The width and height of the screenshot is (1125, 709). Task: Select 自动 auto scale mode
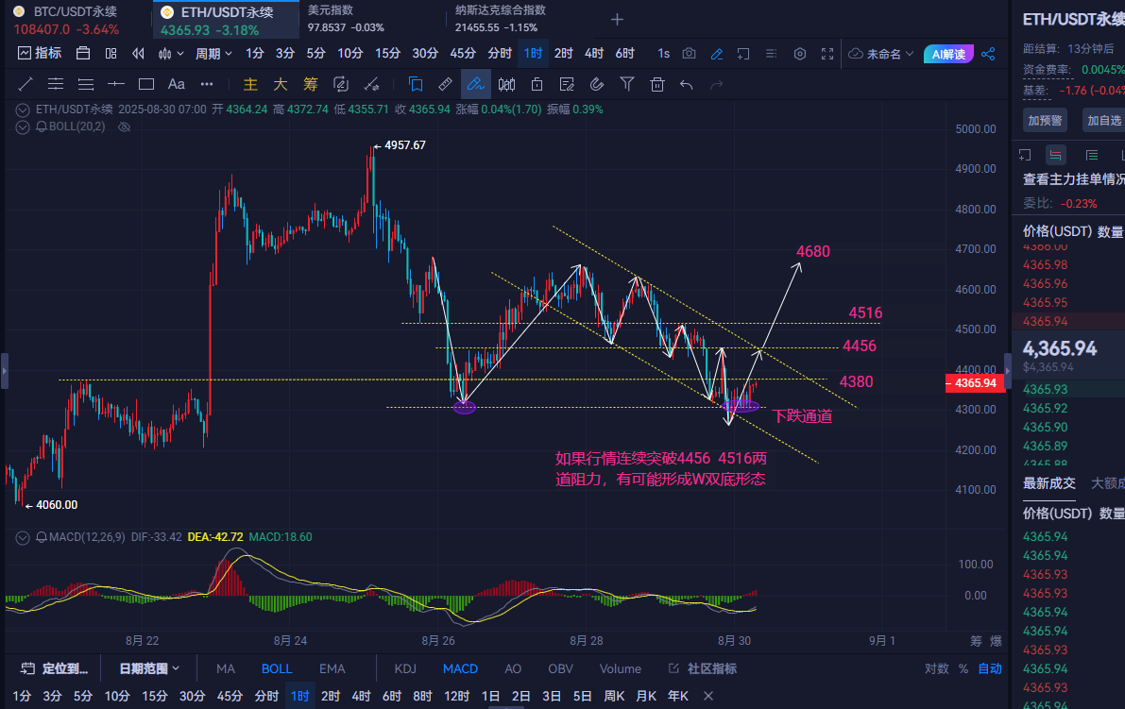(990, 668)
